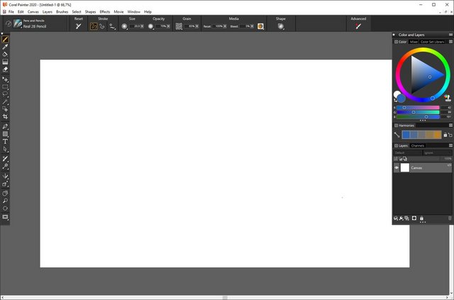Toggle the harmony lock icon

[x=445, y=135]
